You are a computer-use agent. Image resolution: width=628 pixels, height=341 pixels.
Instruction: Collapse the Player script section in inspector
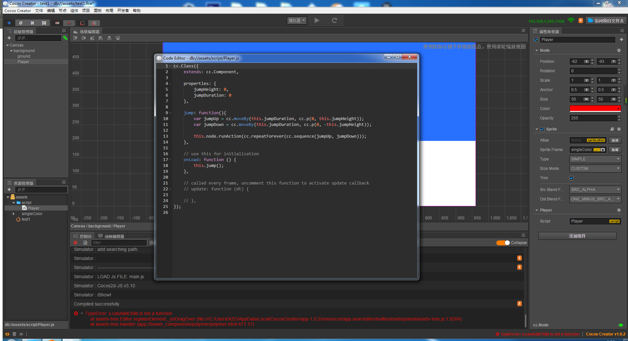tap(537, 210)
